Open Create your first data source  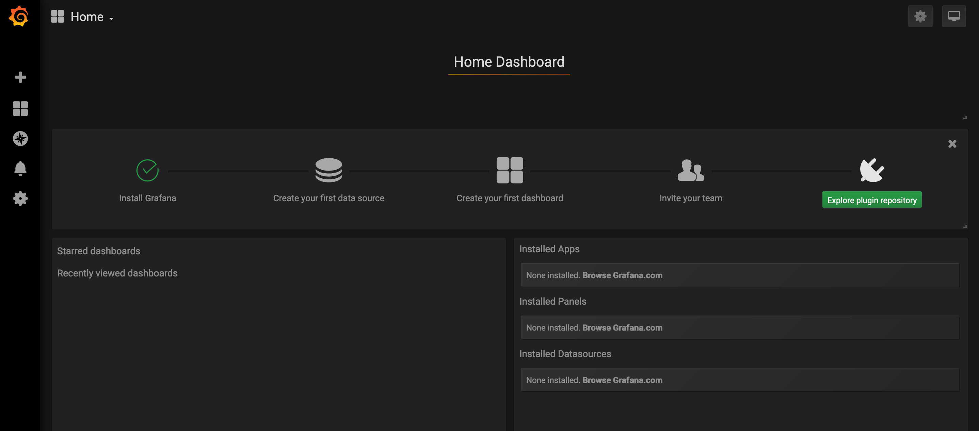point(329,198)
